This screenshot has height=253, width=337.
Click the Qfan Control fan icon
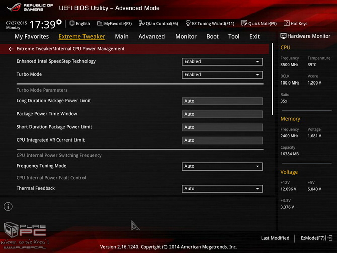pyautogui.click(x=141, y=23)
